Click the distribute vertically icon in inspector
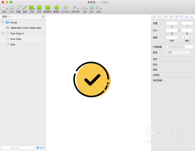The width and height of the screenshot is (195, 151). [x=159, y=17]
